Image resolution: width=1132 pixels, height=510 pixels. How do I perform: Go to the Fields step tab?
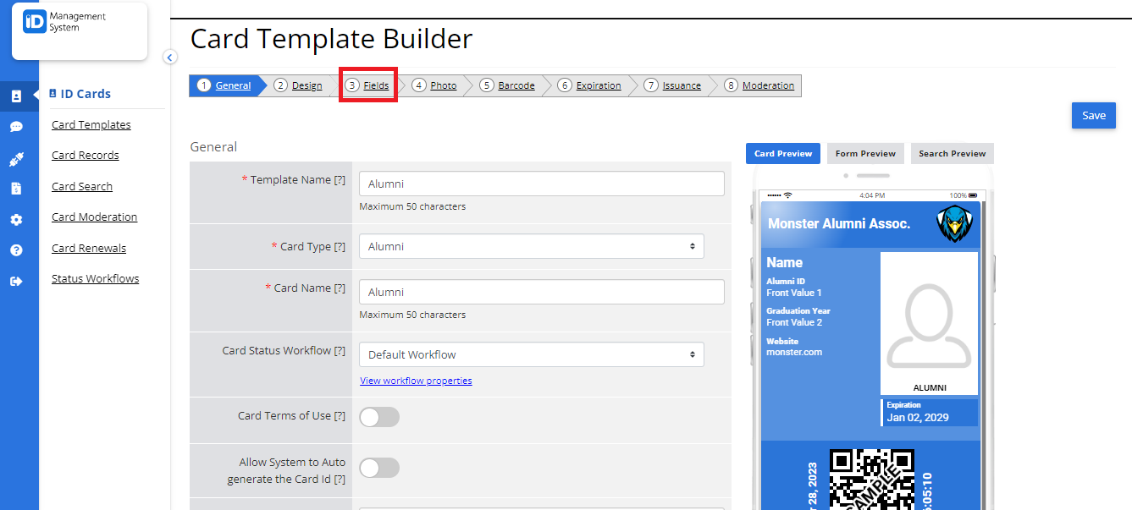[368, 85]
